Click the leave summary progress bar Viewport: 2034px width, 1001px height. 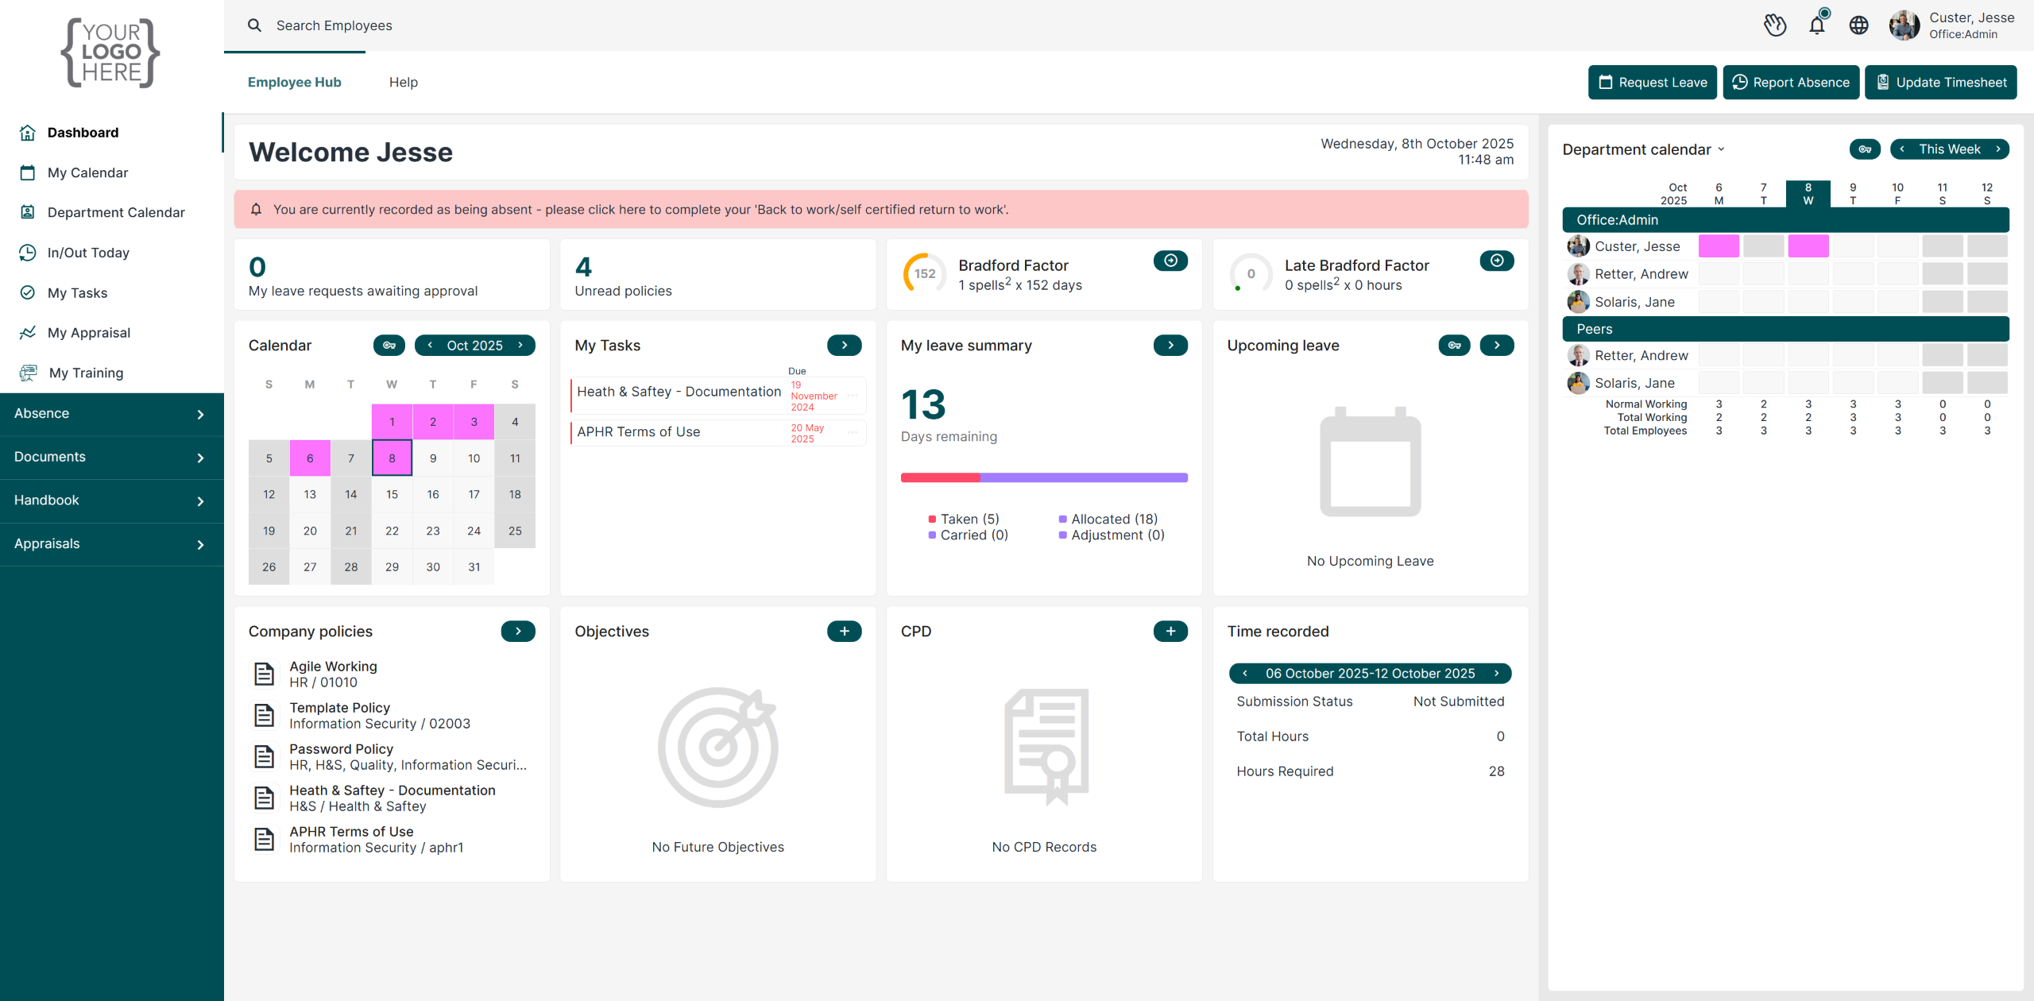[x=1044, y=478]
